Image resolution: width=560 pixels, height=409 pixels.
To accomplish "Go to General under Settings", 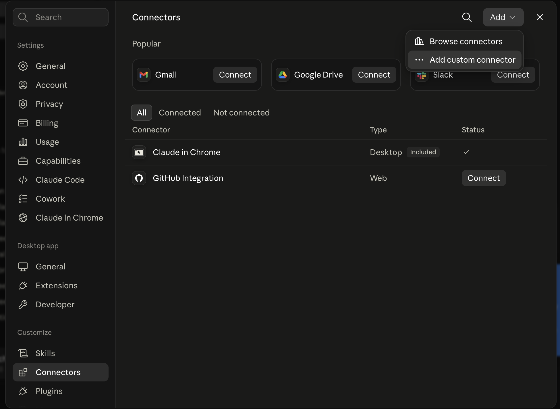I will click(x=61, y=66).
